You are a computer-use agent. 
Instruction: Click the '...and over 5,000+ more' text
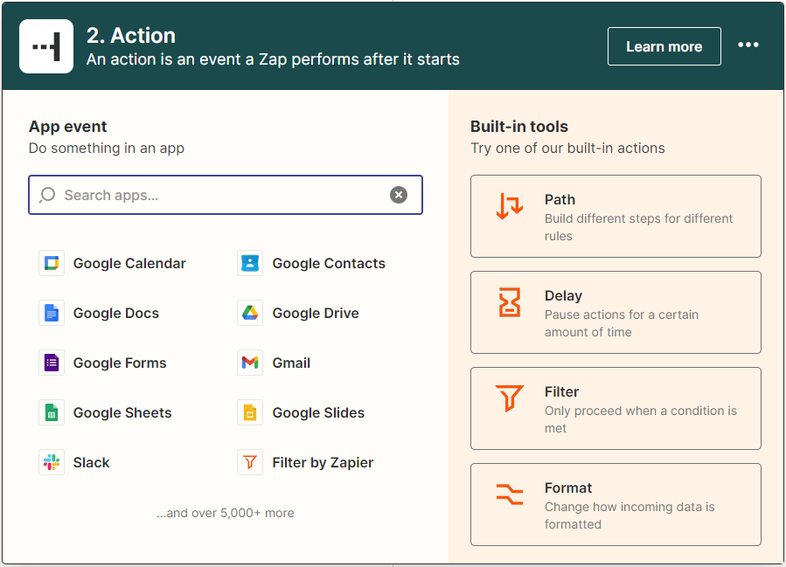click(226, 513)
